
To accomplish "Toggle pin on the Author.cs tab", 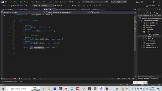I will tap(52, 10).
